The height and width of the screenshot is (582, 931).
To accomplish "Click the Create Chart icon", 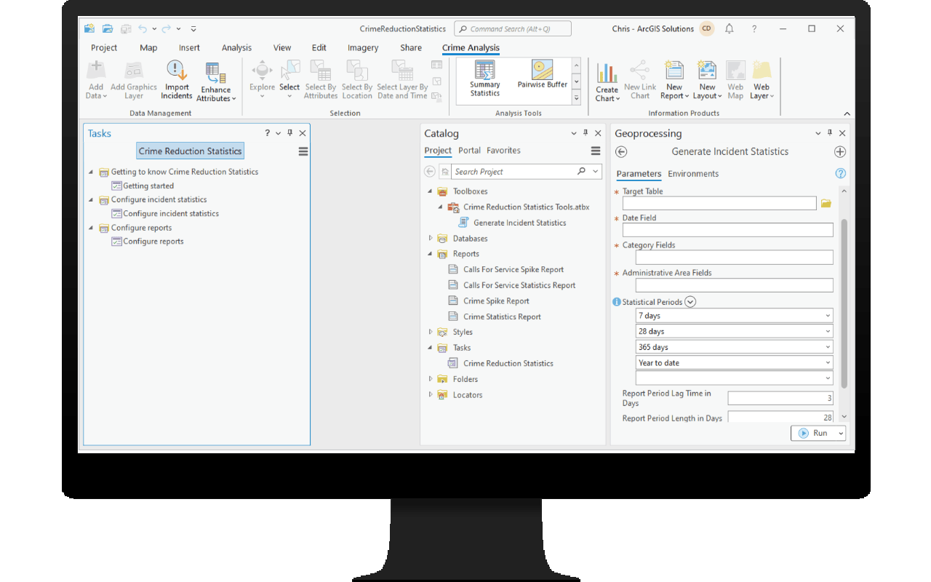I will coord(607,73).
